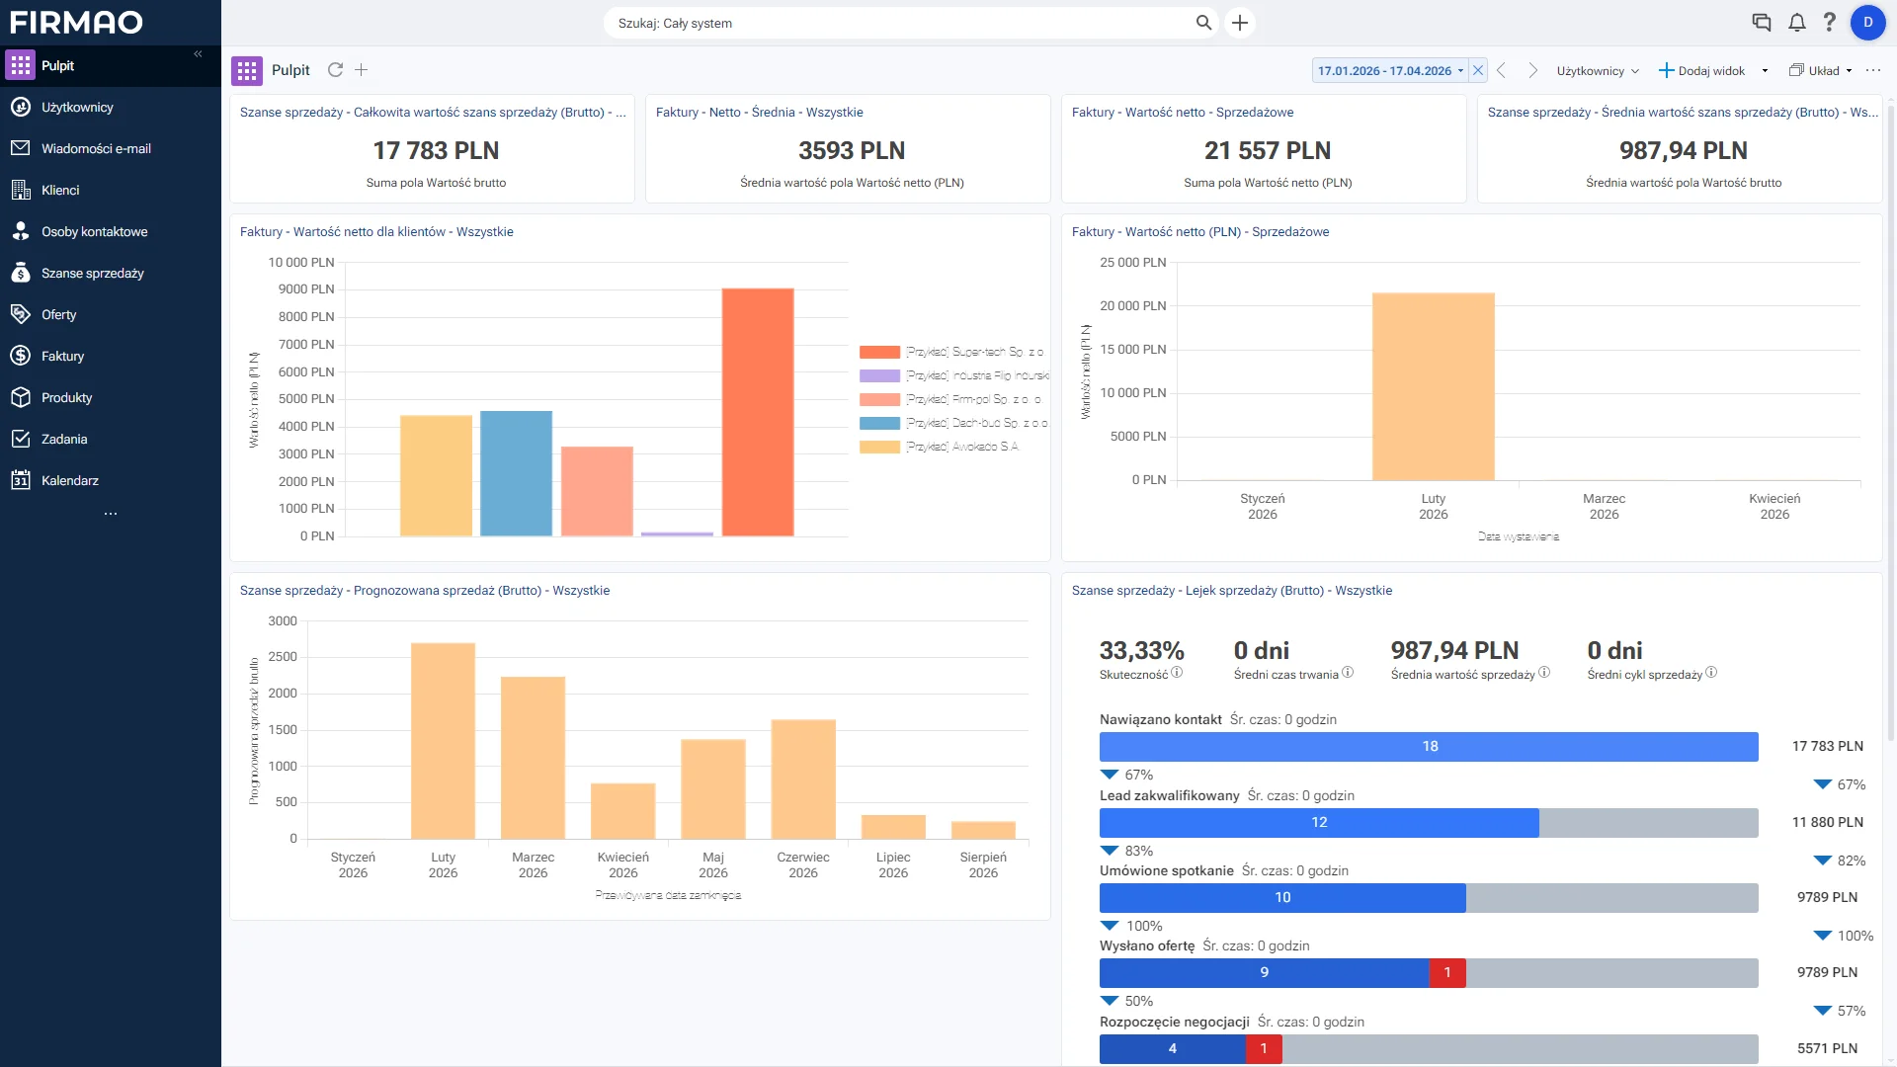The height and width of the screenshot is (1067, 1897).
Task: Toggle the Super-tech legend series
Action: coord(951,352)
